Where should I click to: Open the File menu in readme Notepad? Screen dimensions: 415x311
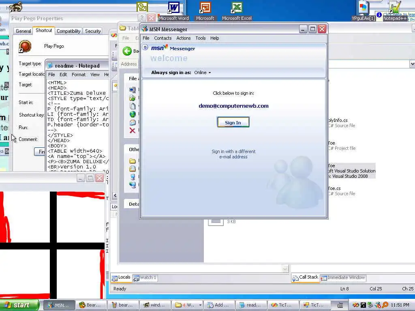(51, 75)
